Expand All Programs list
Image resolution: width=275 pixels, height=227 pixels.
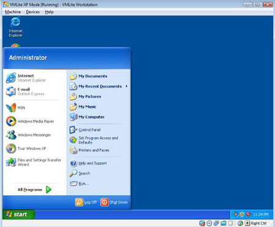coord(34,190)
